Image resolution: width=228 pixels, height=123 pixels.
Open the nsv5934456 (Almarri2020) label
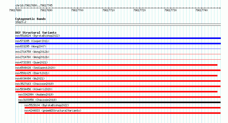(x=34, y=89)
